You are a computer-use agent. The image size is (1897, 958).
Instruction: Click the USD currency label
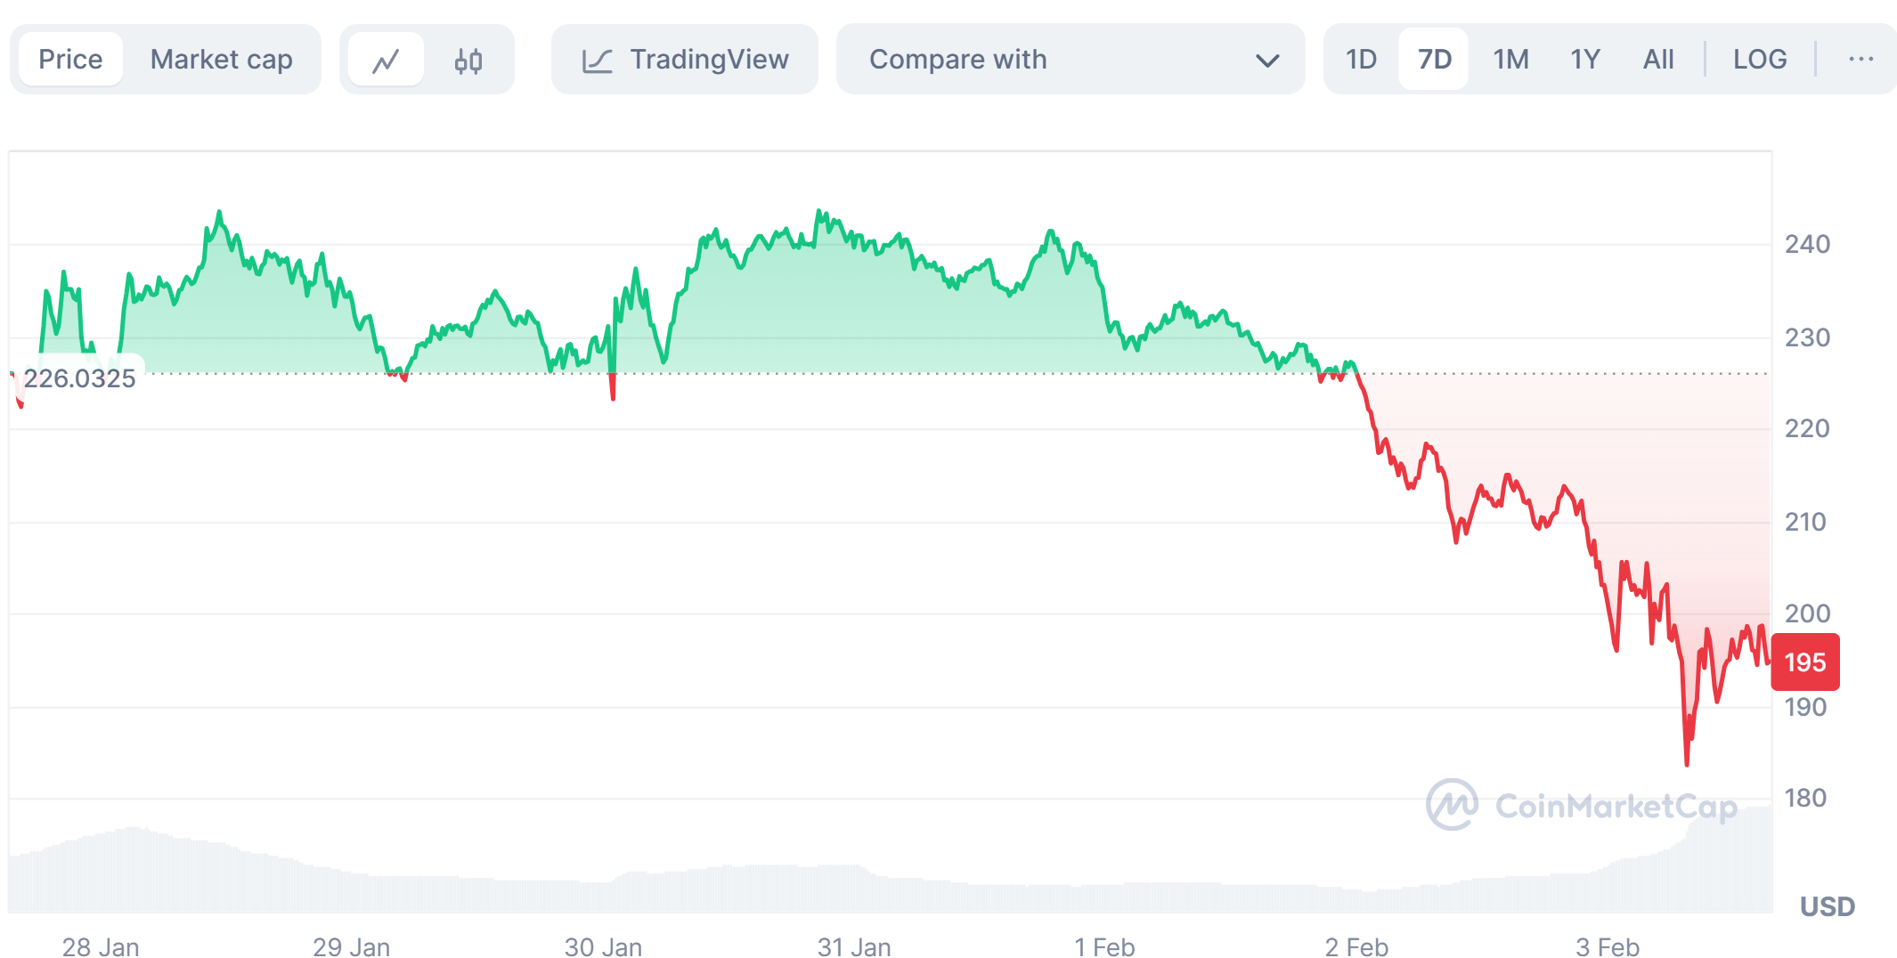[x=1827, y=906]
